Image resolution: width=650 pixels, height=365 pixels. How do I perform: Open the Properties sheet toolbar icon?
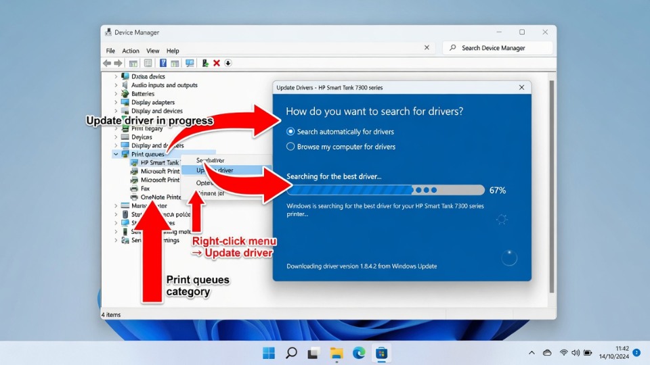coord(148,63)
